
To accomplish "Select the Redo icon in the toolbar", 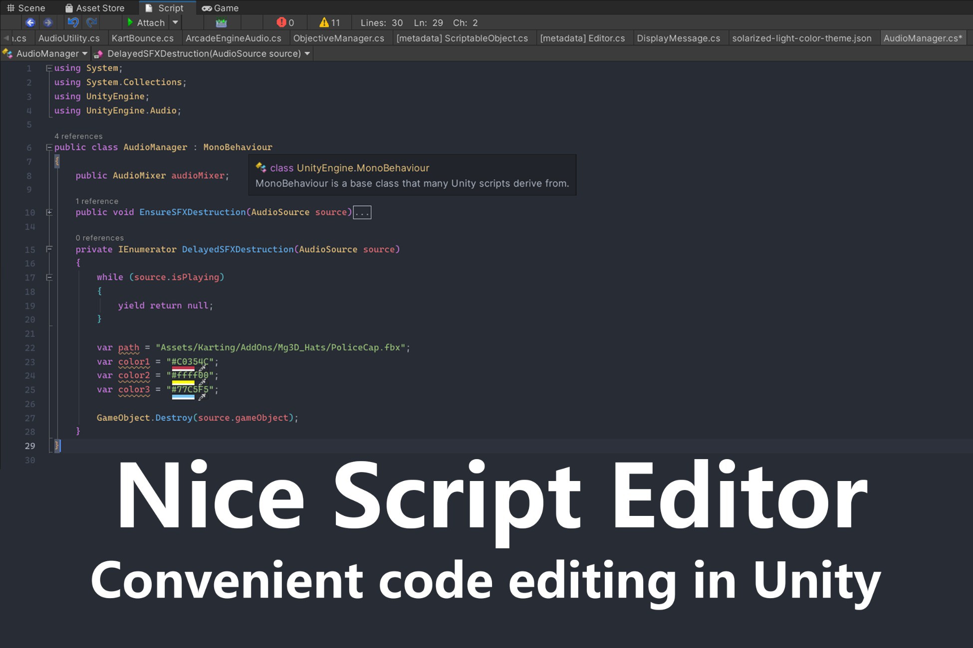I will [x=91, y=22].
